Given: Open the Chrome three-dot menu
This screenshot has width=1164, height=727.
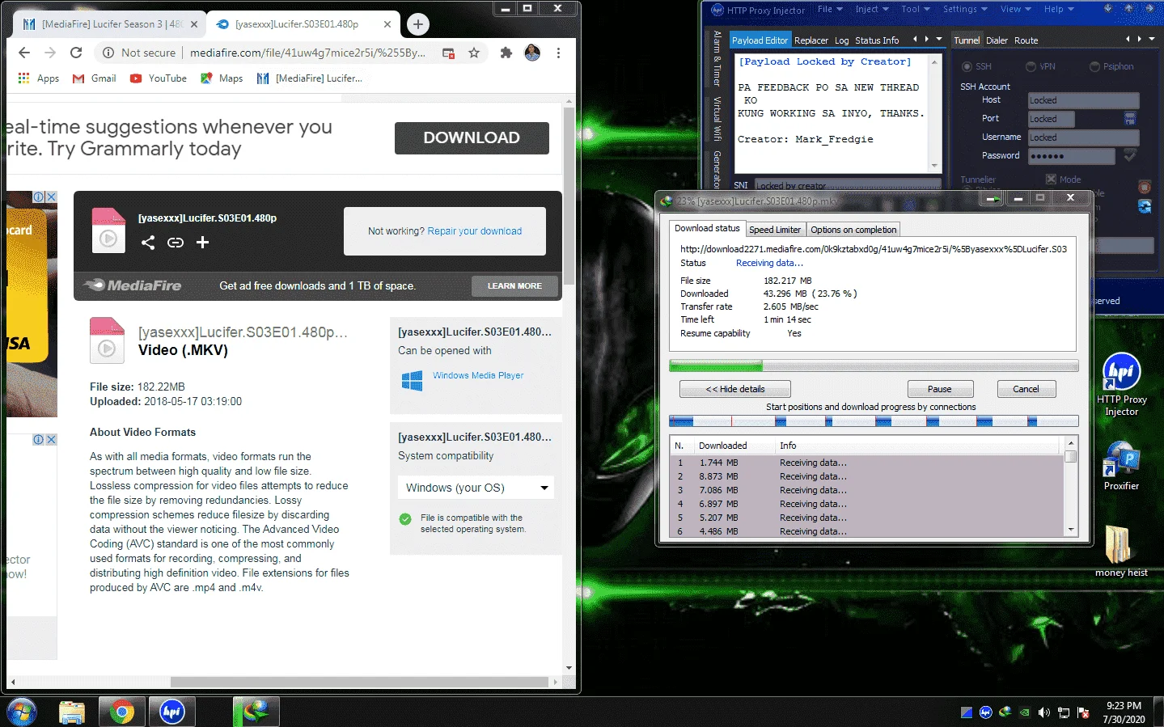Looking at the screenshot, I should pyautogui.click(x=558, y=53).
